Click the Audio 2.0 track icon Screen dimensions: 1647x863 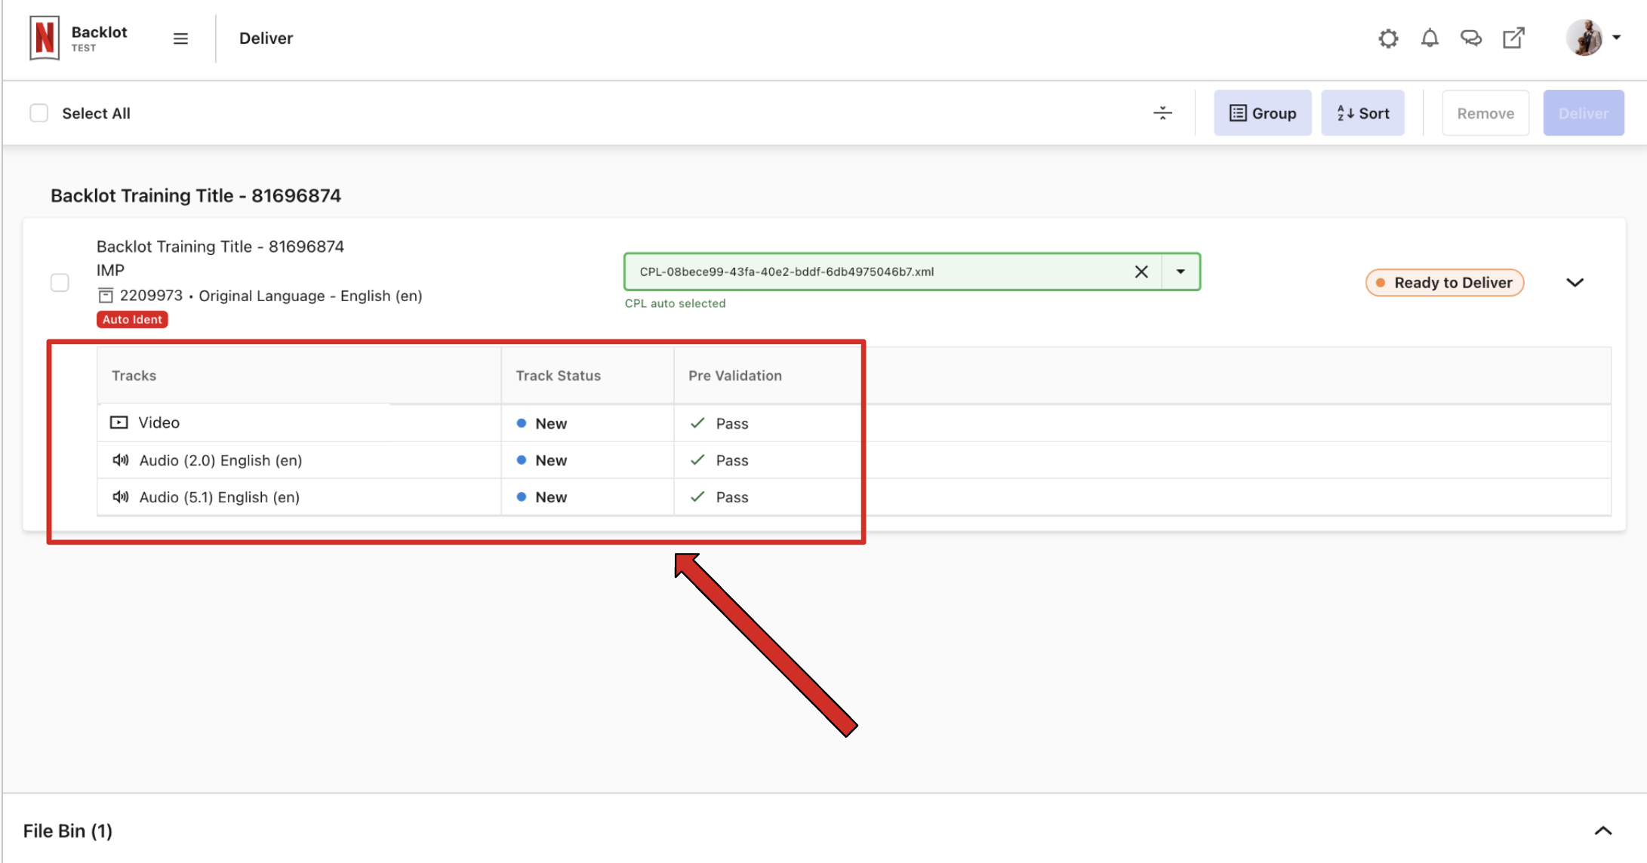120,459
